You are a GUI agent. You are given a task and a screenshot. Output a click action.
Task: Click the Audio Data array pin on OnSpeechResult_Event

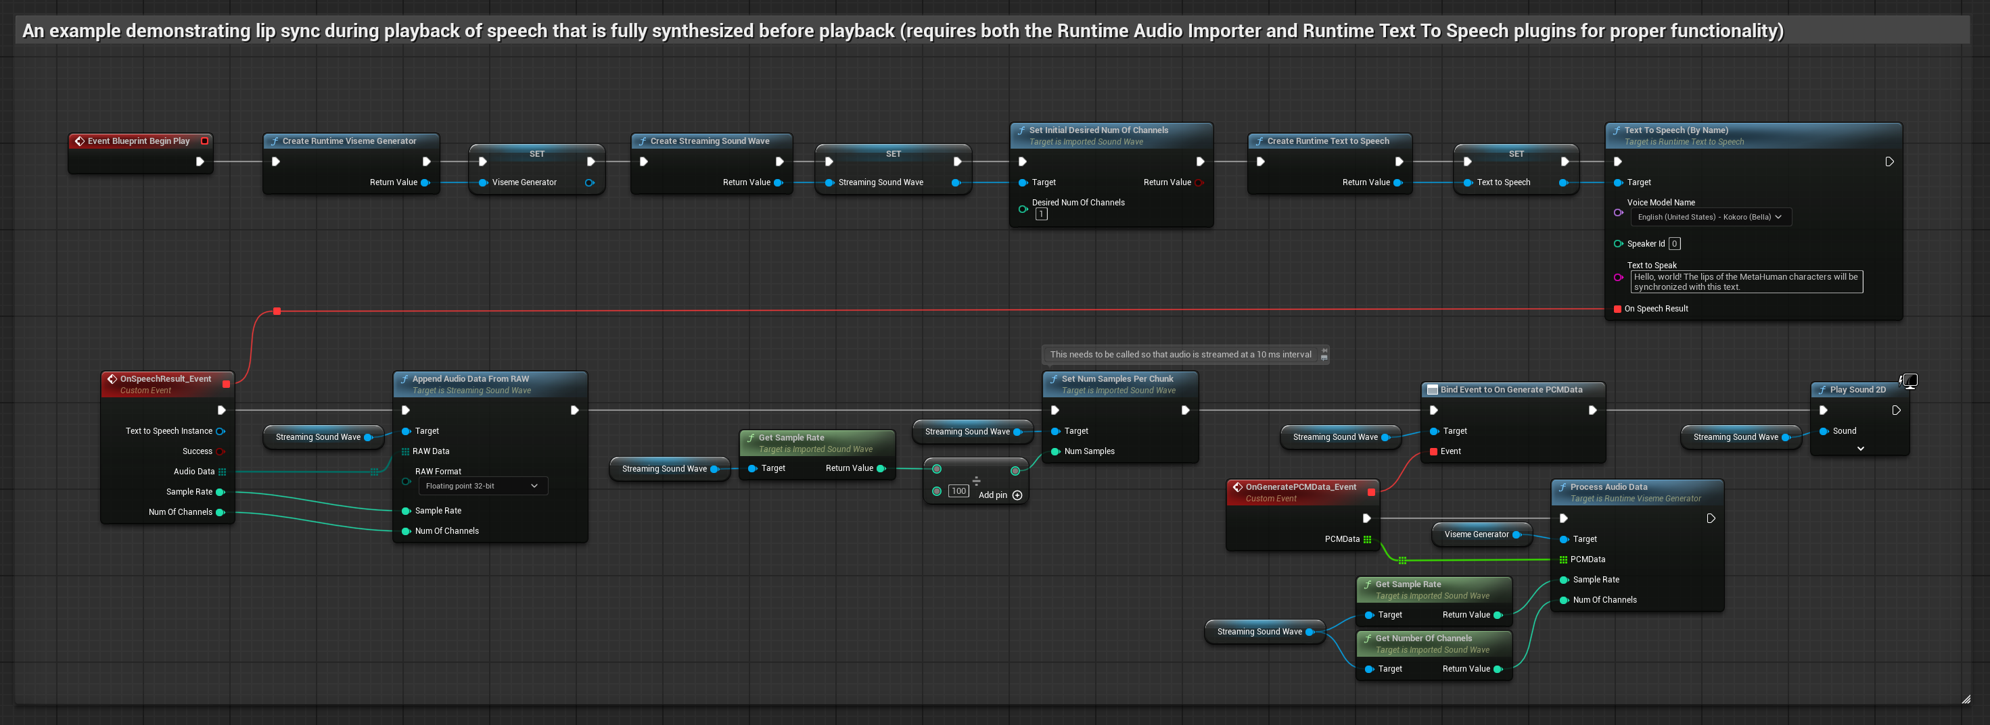[223, 471]
